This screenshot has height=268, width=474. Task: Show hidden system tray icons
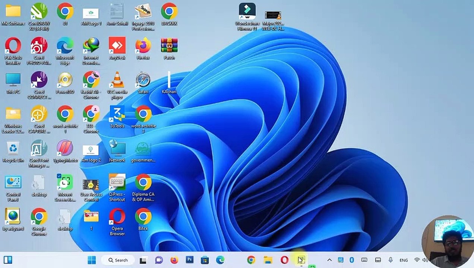[329, 260]
